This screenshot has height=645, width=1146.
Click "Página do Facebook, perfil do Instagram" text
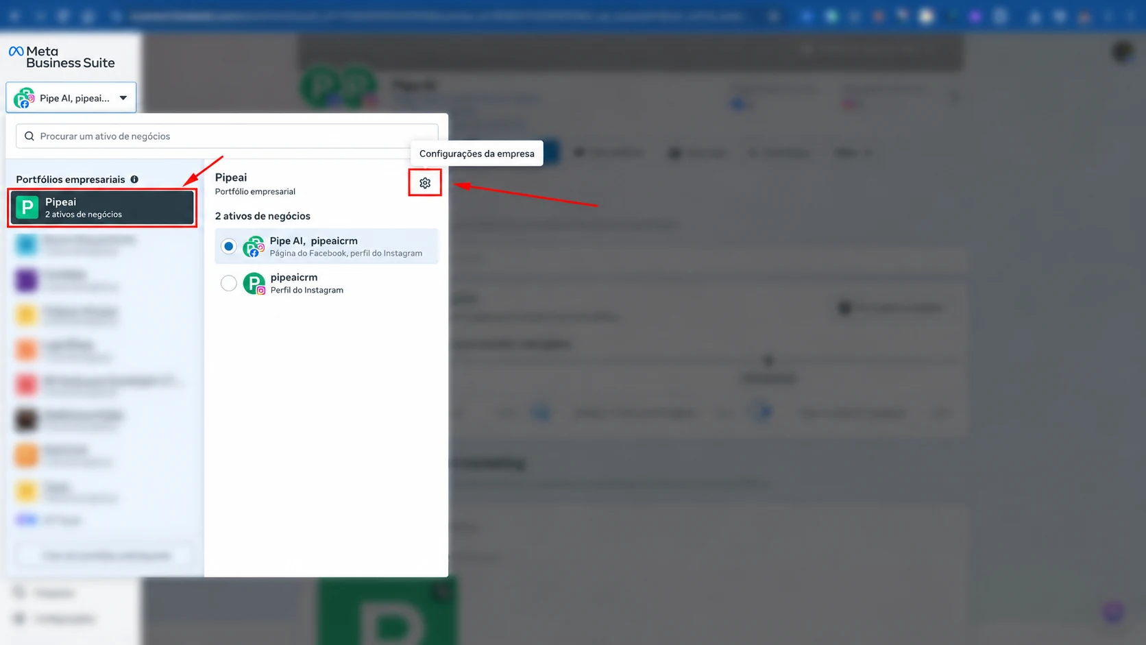346,253
